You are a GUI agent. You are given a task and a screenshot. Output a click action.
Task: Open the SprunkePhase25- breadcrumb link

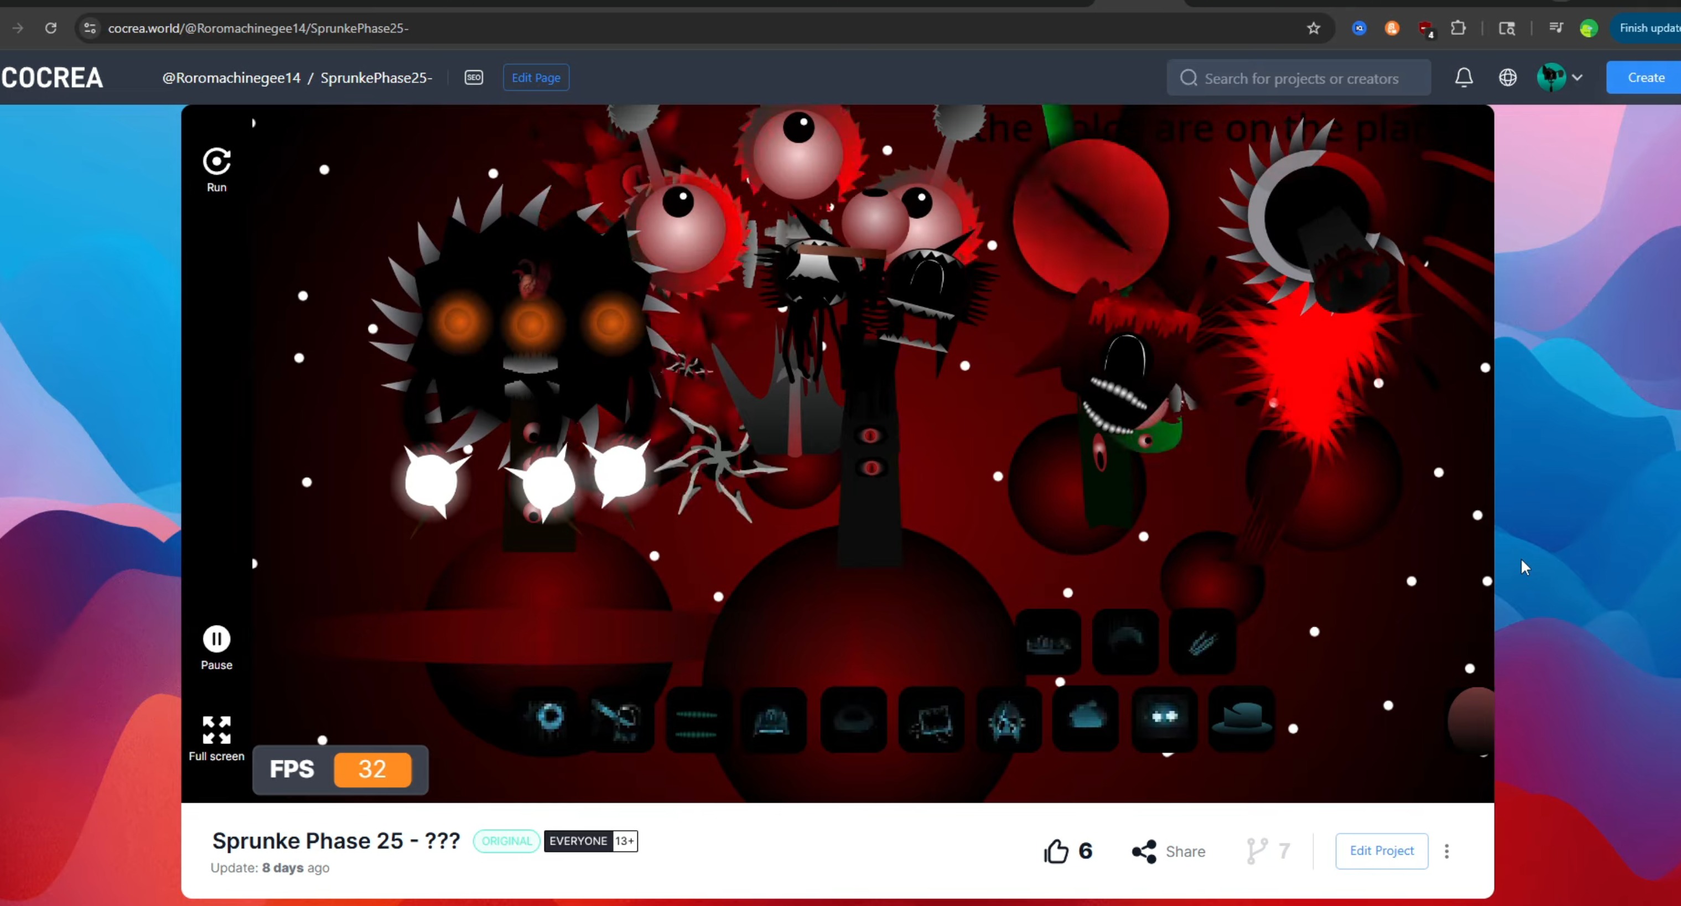(376, 77)
